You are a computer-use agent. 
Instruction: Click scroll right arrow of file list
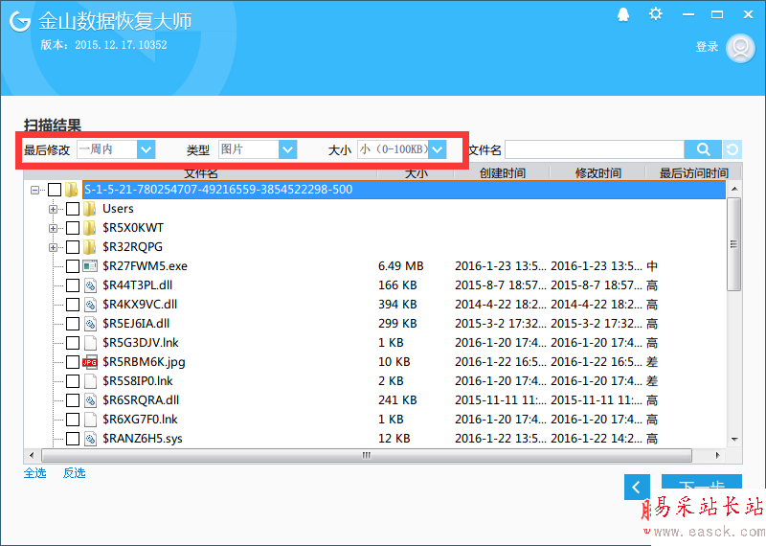pos(717,456)
